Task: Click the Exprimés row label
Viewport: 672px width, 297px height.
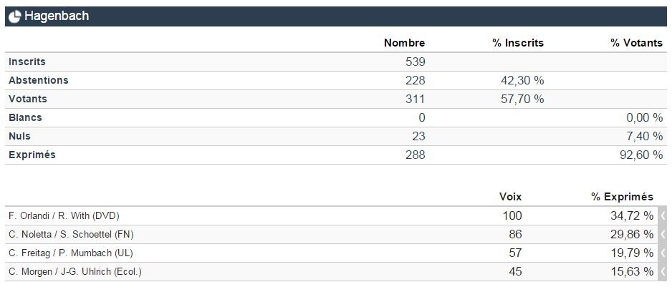Action: click(32, 155)
